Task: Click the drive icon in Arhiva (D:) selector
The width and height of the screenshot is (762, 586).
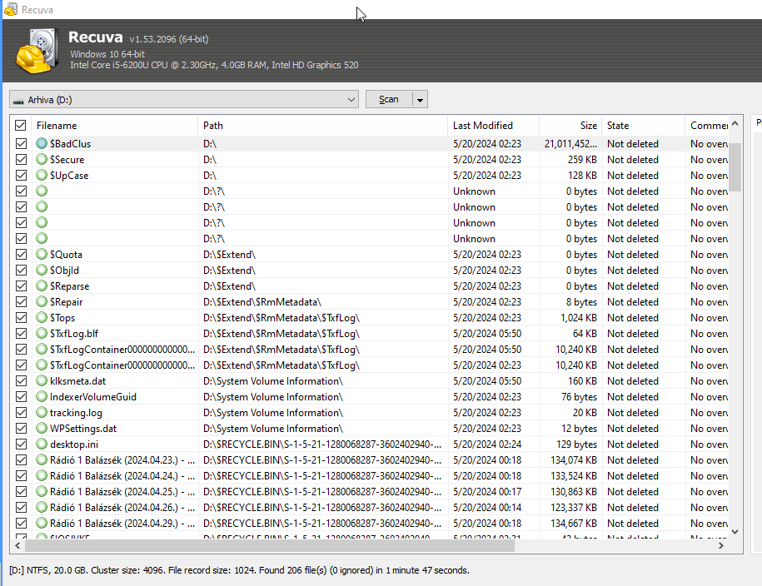Action: (x=18, y=101)
